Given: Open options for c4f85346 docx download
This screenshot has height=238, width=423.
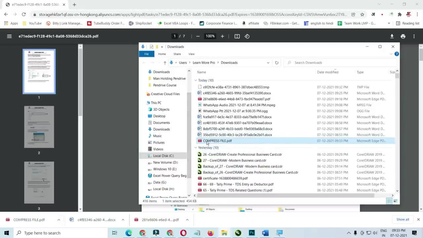Looking at the screenshot, I should point(123,219).
